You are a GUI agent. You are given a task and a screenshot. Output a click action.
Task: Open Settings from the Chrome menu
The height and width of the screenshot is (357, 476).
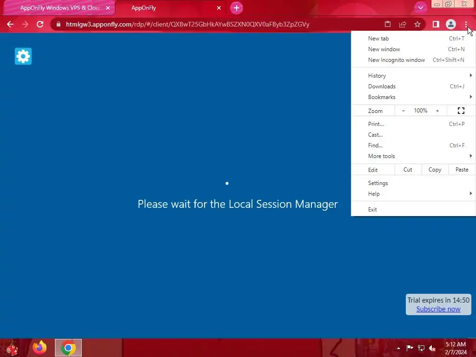tap(413, 183)
